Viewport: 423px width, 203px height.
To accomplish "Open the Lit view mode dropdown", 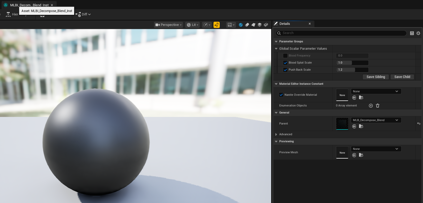I will (x=193, y=25).
